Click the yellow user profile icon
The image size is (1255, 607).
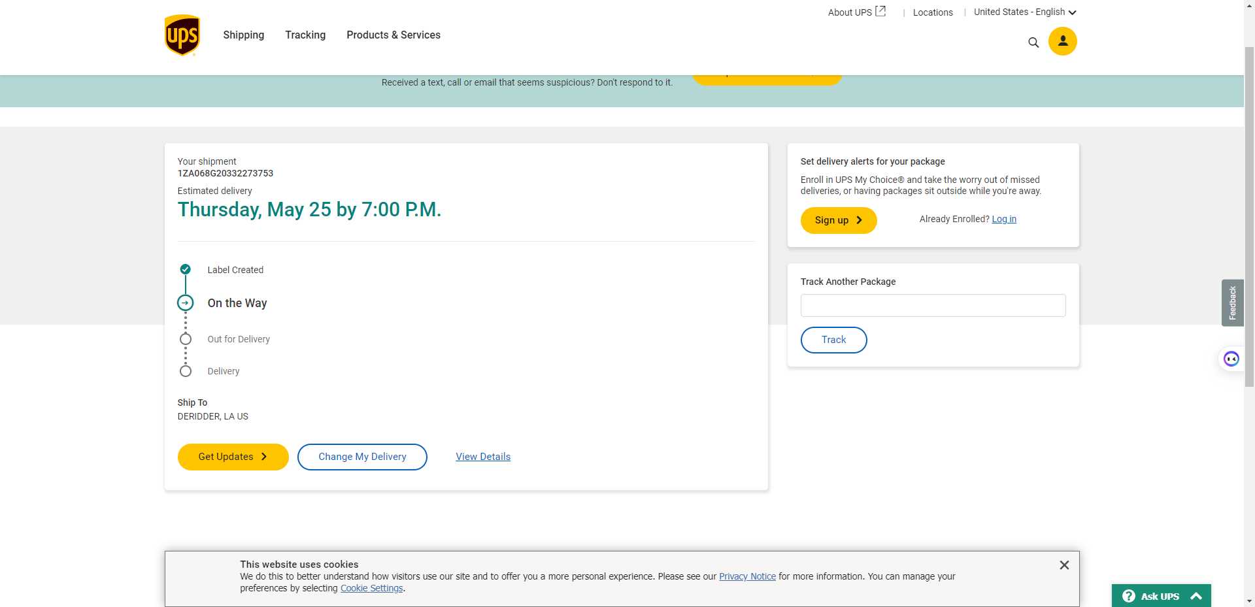pos(1062,41)
